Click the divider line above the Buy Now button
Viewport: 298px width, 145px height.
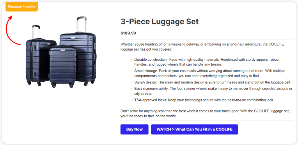207,121
